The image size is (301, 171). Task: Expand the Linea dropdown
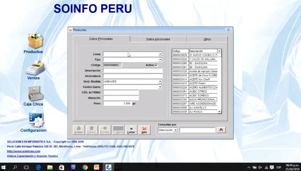[x=160, y=54]
